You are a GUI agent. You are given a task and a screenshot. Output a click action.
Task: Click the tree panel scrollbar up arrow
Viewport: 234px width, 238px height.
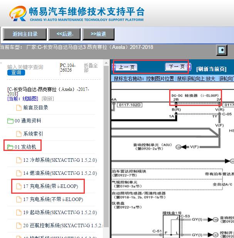(x=106, y=63)
